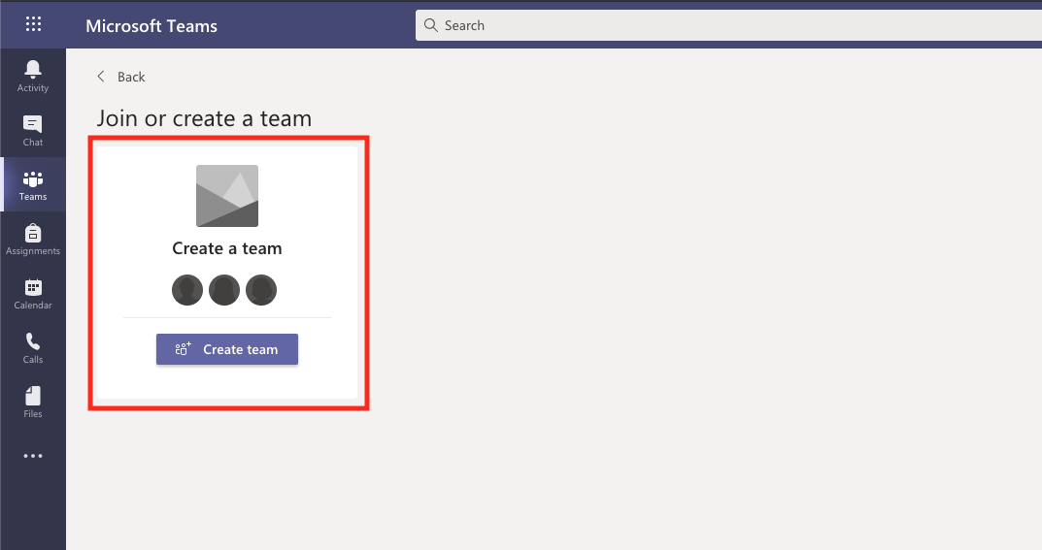Viewport: 1042px width, 550px height.
Task: Open the Calls section
Action: pos(33,347)
